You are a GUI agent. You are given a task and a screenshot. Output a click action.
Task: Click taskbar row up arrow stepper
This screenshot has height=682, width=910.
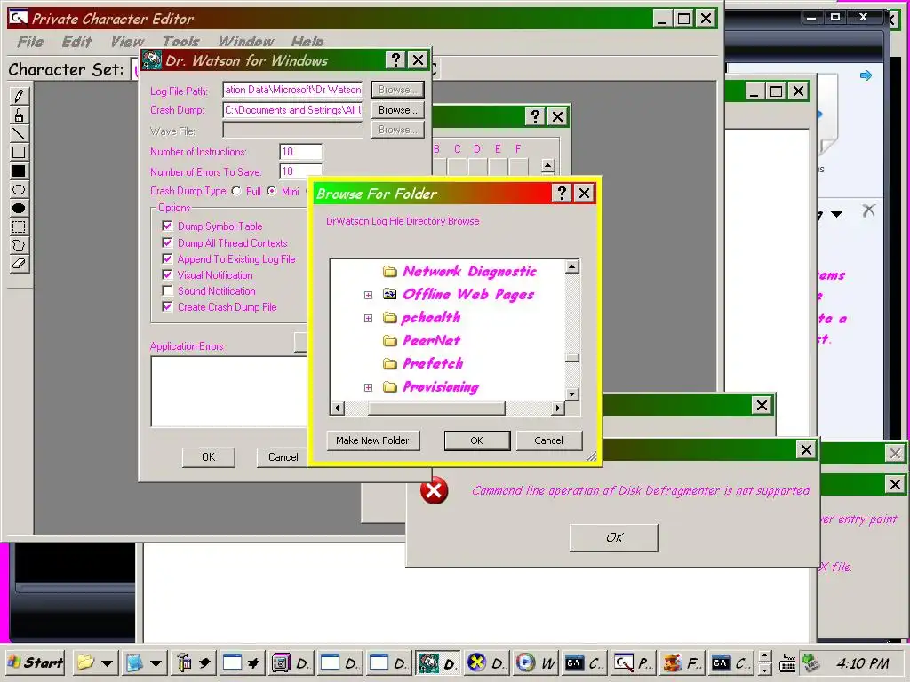[765, 656]
